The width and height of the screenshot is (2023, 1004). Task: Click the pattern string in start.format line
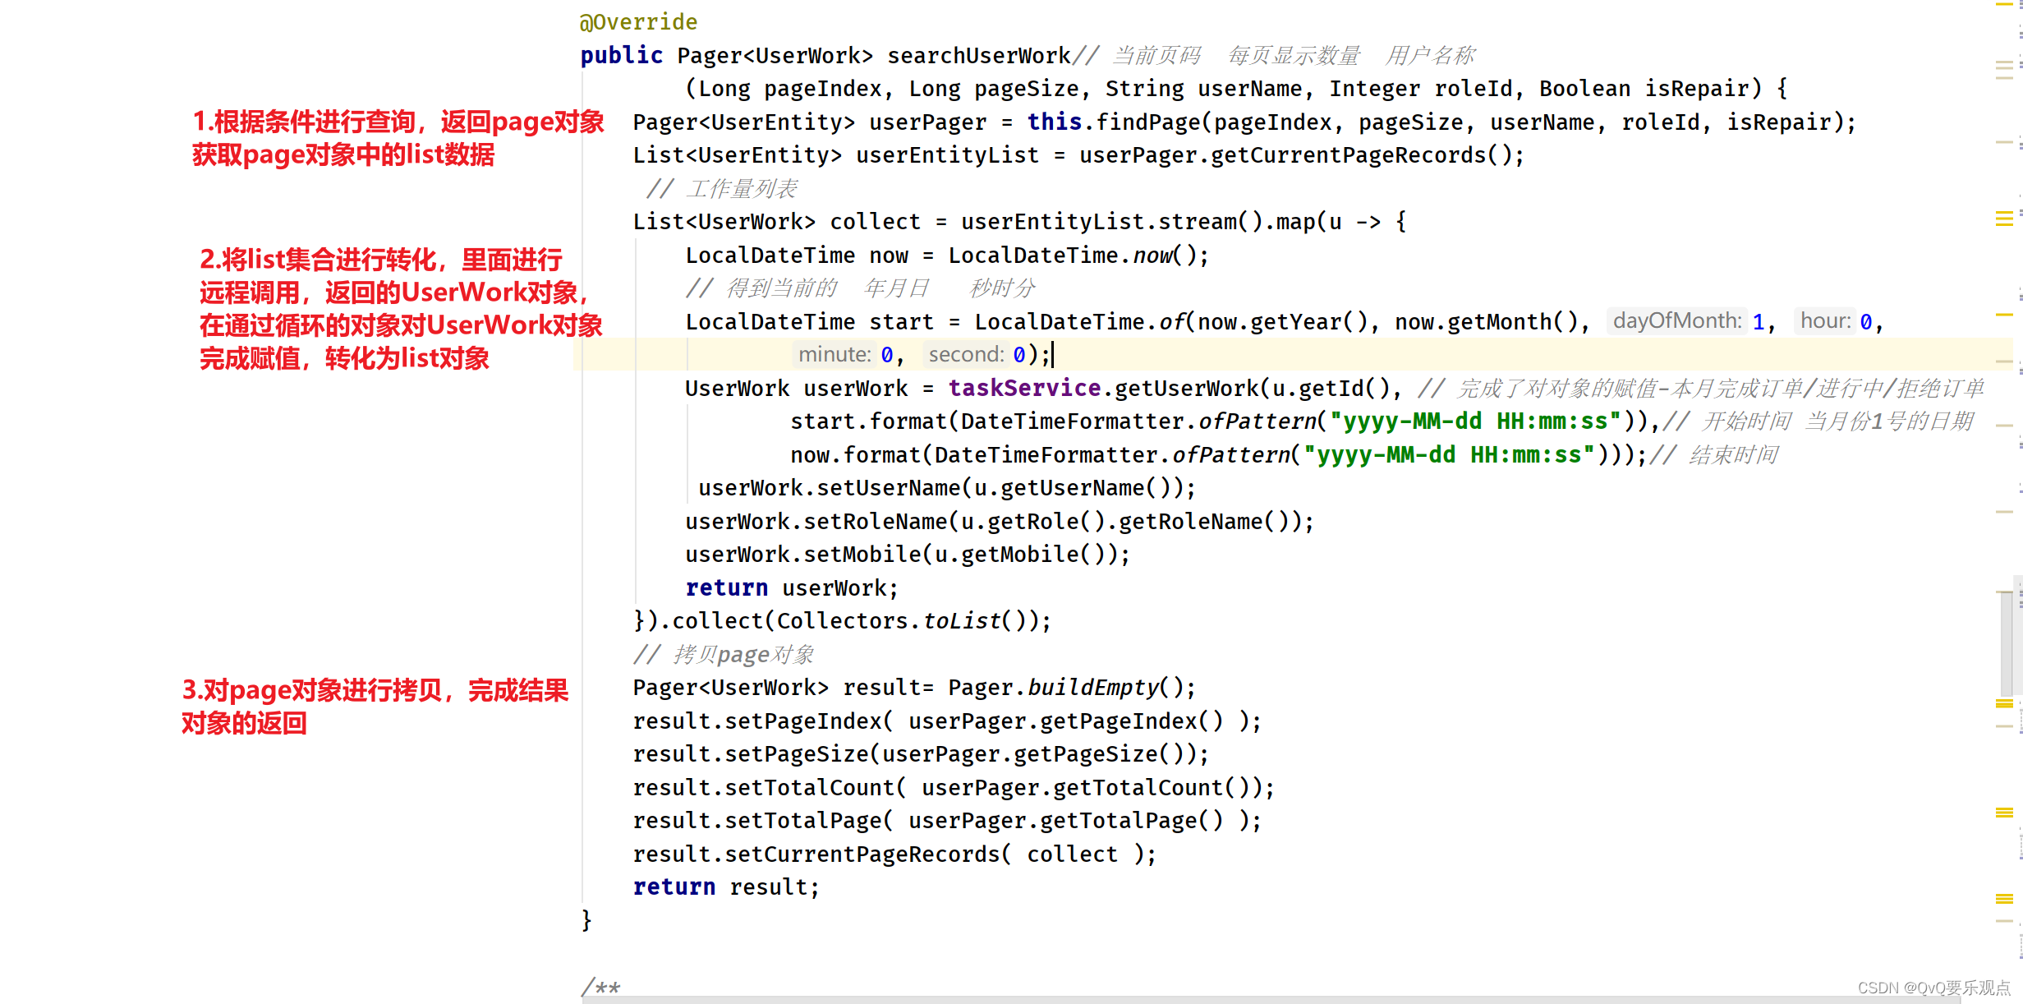1474,421
